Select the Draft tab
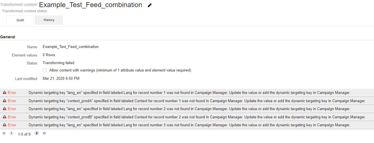This screenshot has width=374, height=143. point(20,20)
